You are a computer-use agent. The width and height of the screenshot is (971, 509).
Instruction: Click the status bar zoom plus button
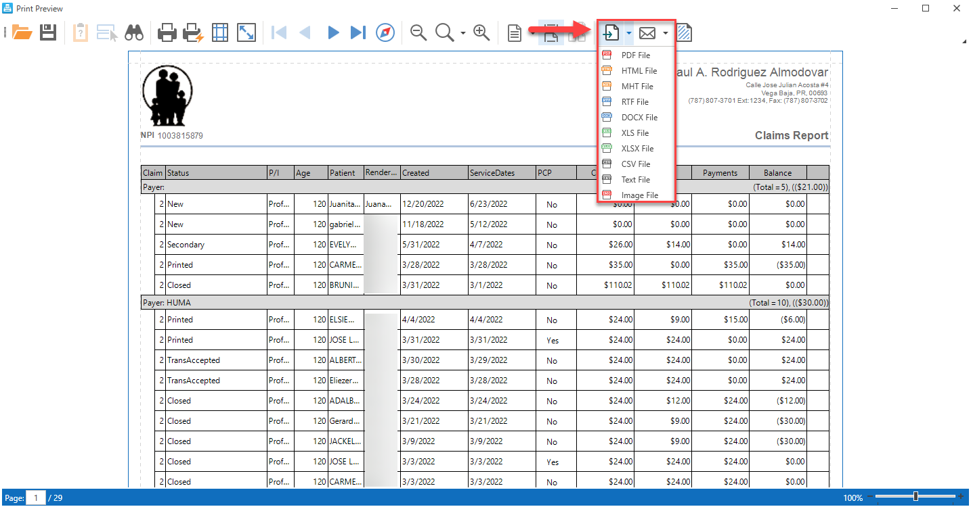961,498
